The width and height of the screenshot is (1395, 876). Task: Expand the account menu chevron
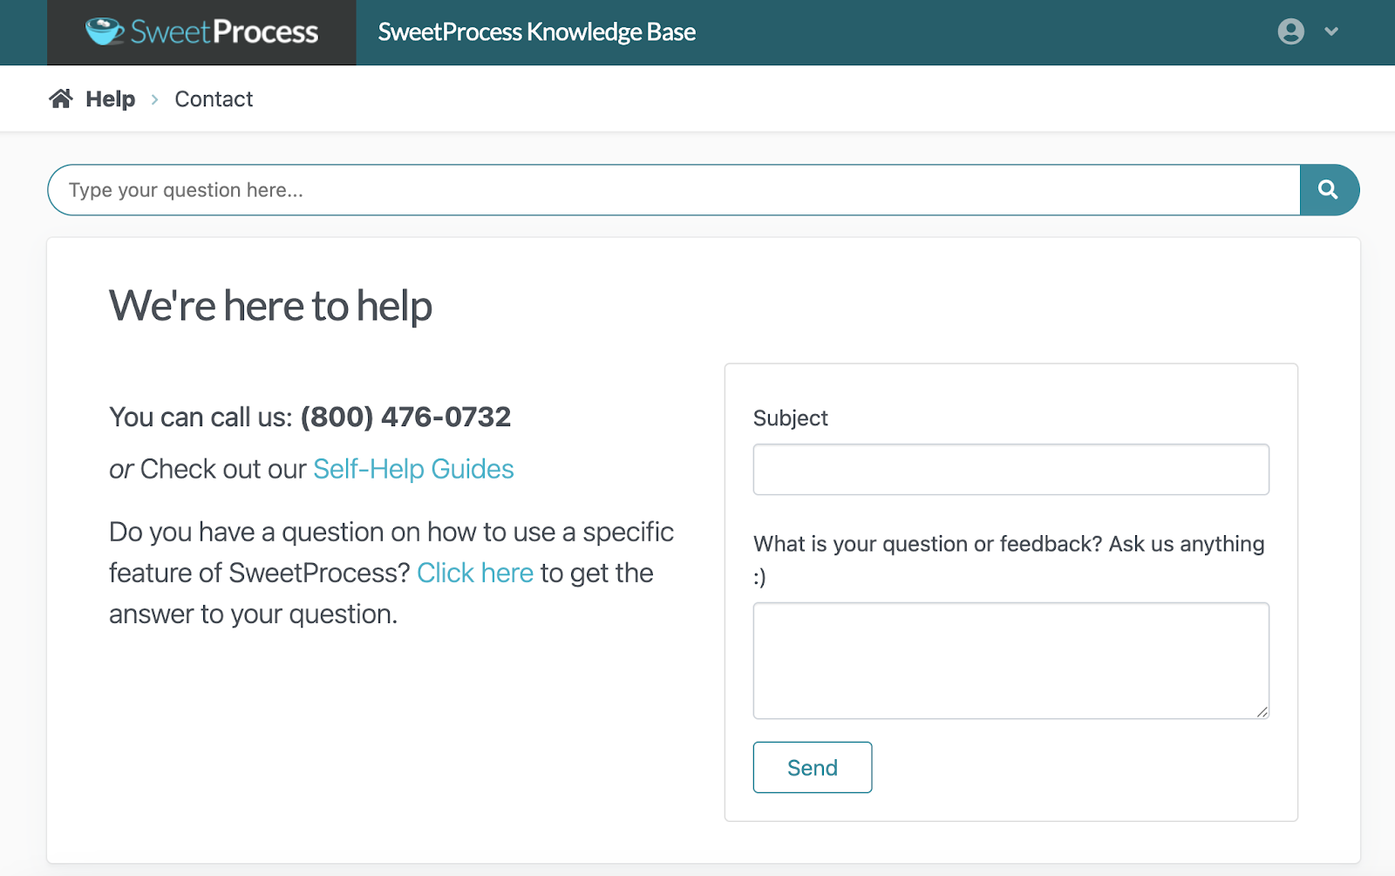tap(1331, 31)
